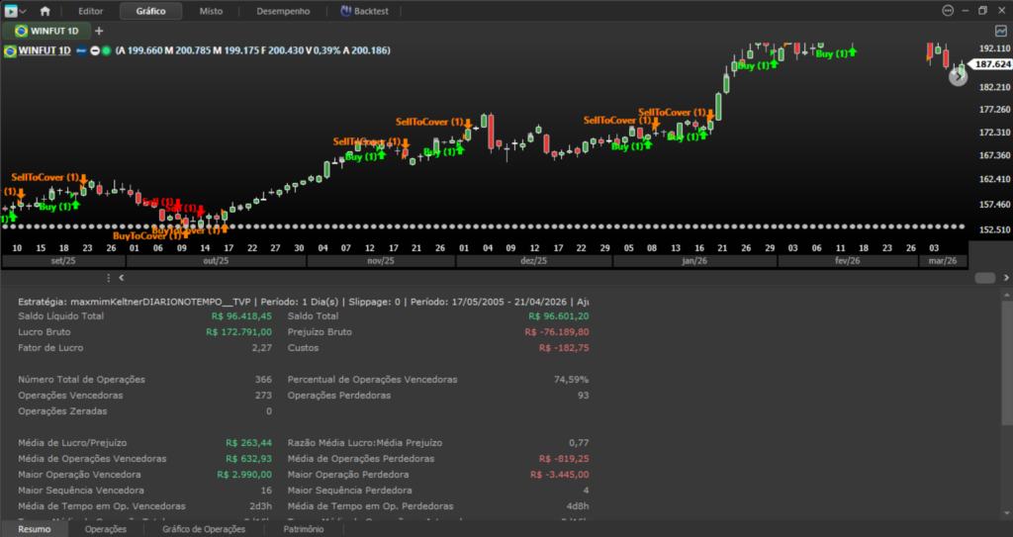The width and height of the screenshot is (1013, 537).
Task: Click the blue round badge next to WINFUT
Action: coord(81,51)
